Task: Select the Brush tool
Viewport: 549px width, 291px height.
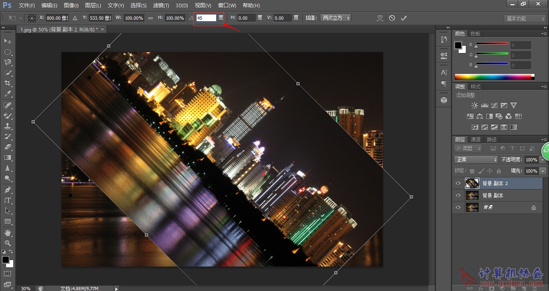Action: pyautogui.click(x=8, y=115)
